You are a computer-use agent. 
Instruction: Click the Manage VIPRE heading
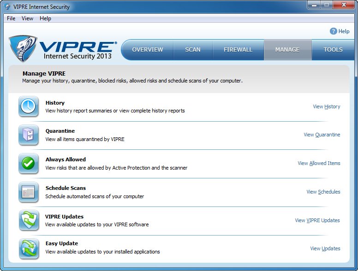coord(44,73)
